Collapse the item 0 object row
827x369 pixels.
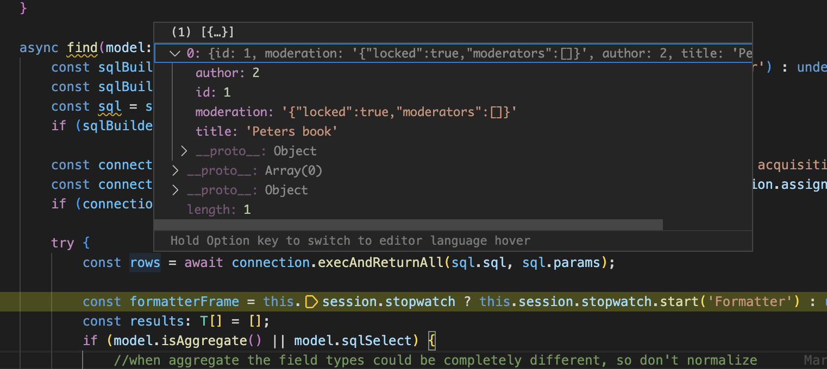point(175,53)
